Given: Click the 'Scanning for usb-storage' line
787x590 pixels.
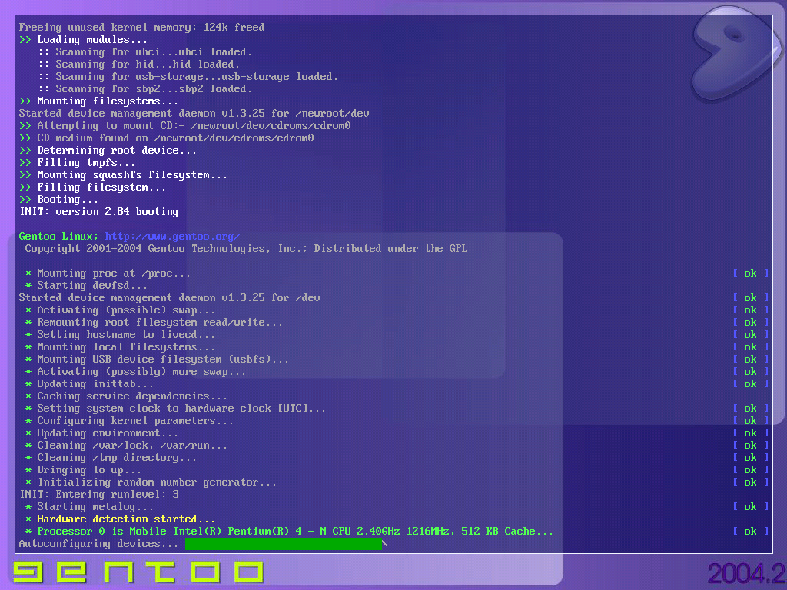Looking at the screenshot, I should click(188, 76).
